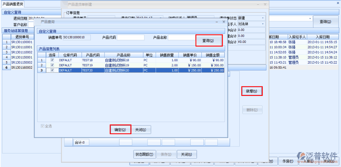Select return order SR1301100001 in main list

tap(22, 42)
